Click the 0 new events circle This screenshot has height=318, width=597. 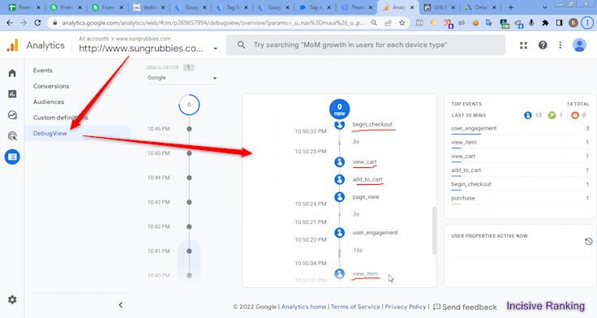point(340,110)
